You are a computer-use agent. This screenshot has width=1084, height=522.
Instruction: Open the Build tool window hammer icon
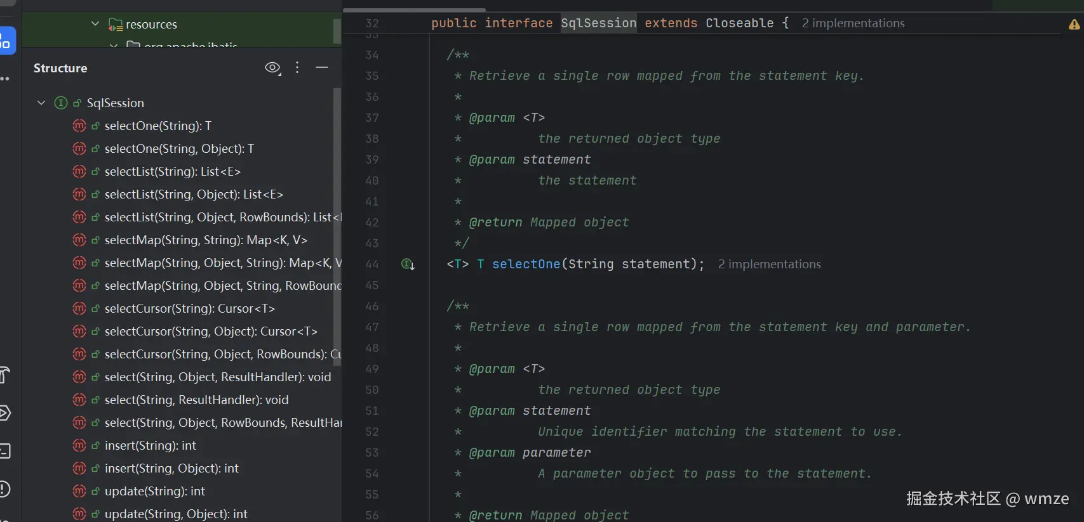pos(4,375)
